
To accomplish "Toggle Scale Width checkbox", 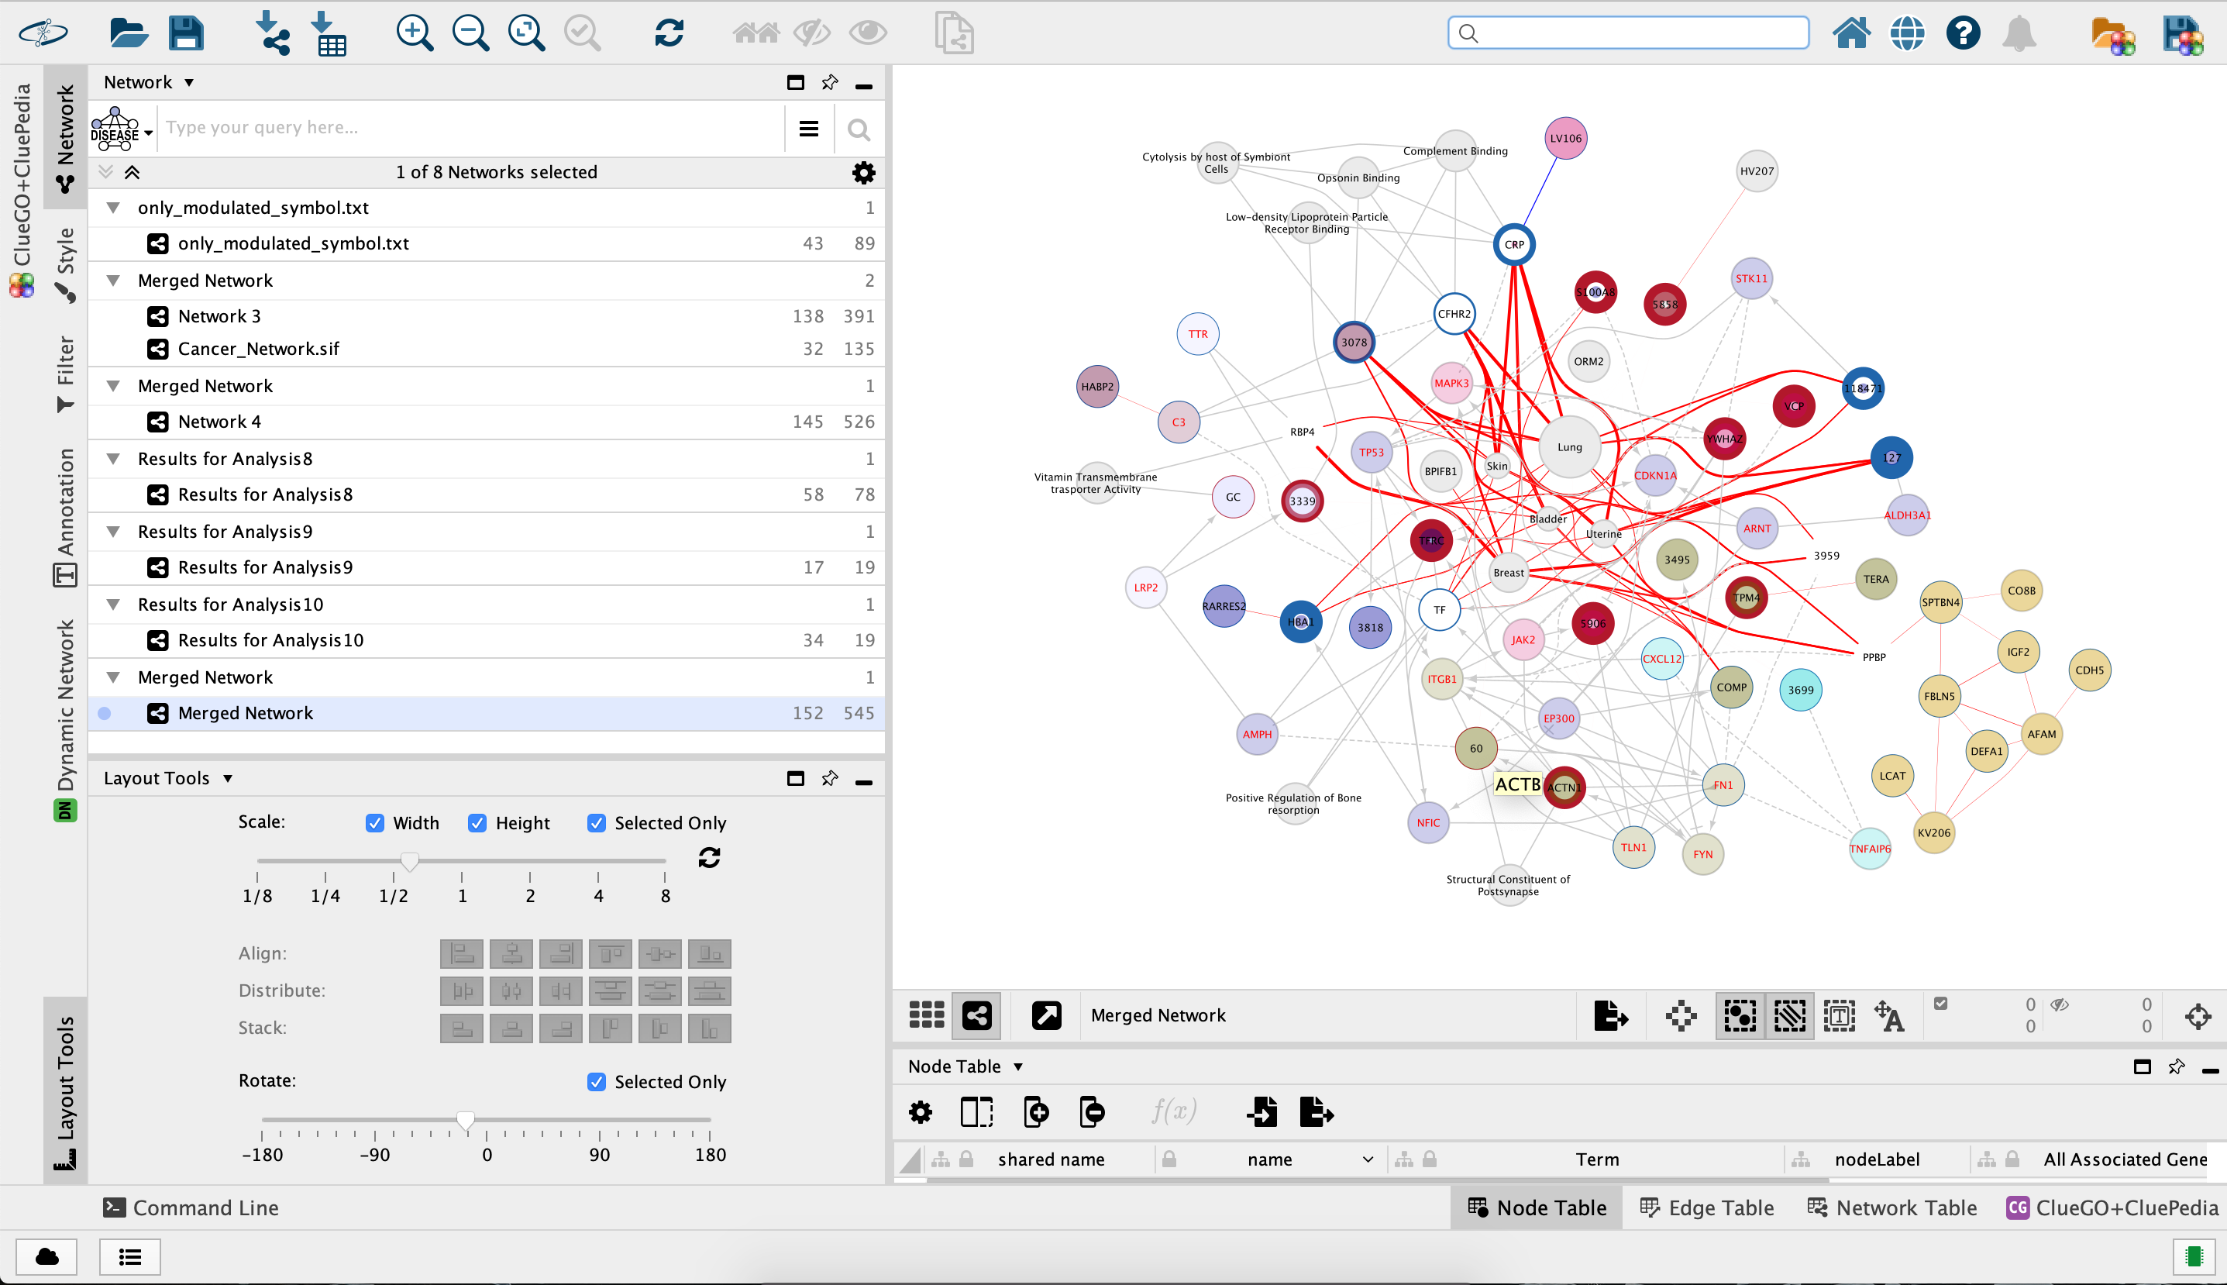I will (375, 822).
